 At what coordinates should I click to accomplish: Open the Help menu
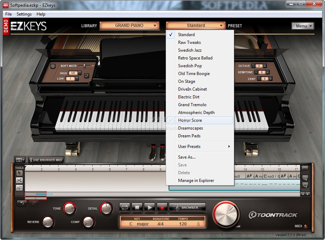[41, 14]
